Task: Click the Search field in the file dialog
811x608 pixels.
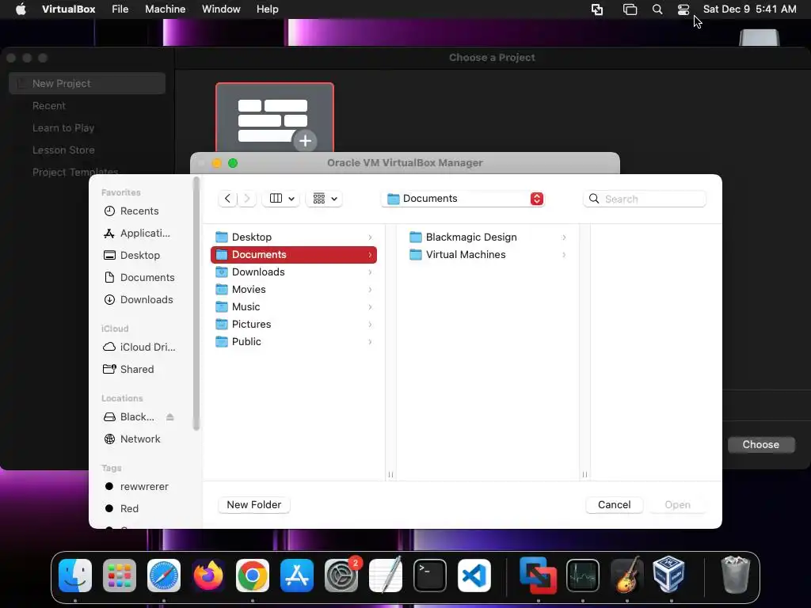Action: coord(645,199)
